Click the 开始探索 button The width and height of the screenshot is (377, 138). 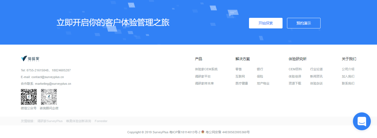pyautogui.click(x=266, y=23)
